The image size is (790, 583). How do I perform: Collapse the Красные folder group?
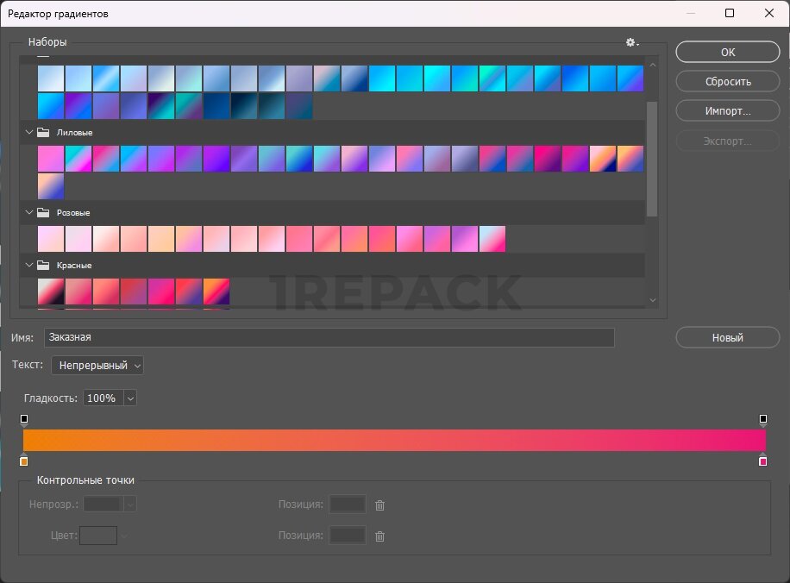point(29,266)
